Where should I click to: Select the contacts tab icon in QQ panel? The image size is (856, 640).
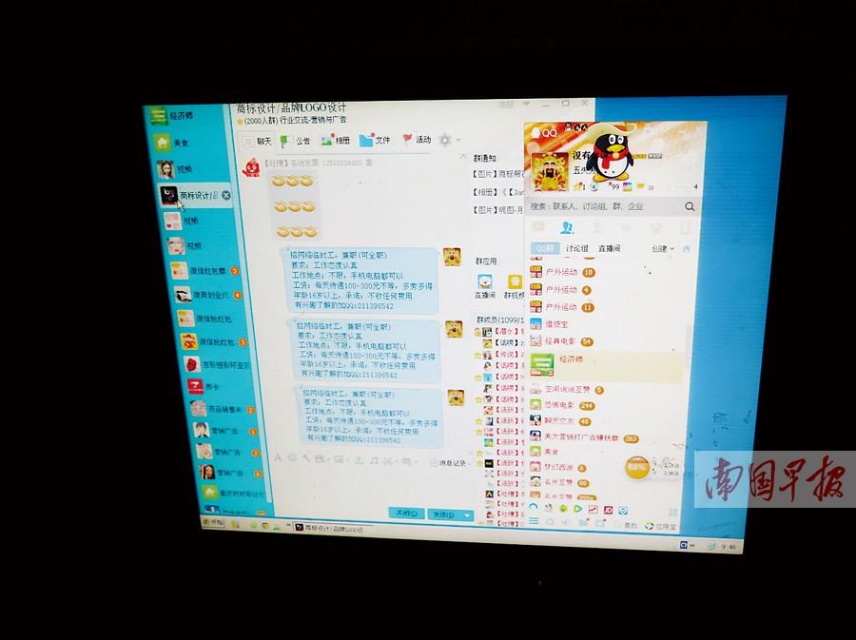click(x=567, y=227)
